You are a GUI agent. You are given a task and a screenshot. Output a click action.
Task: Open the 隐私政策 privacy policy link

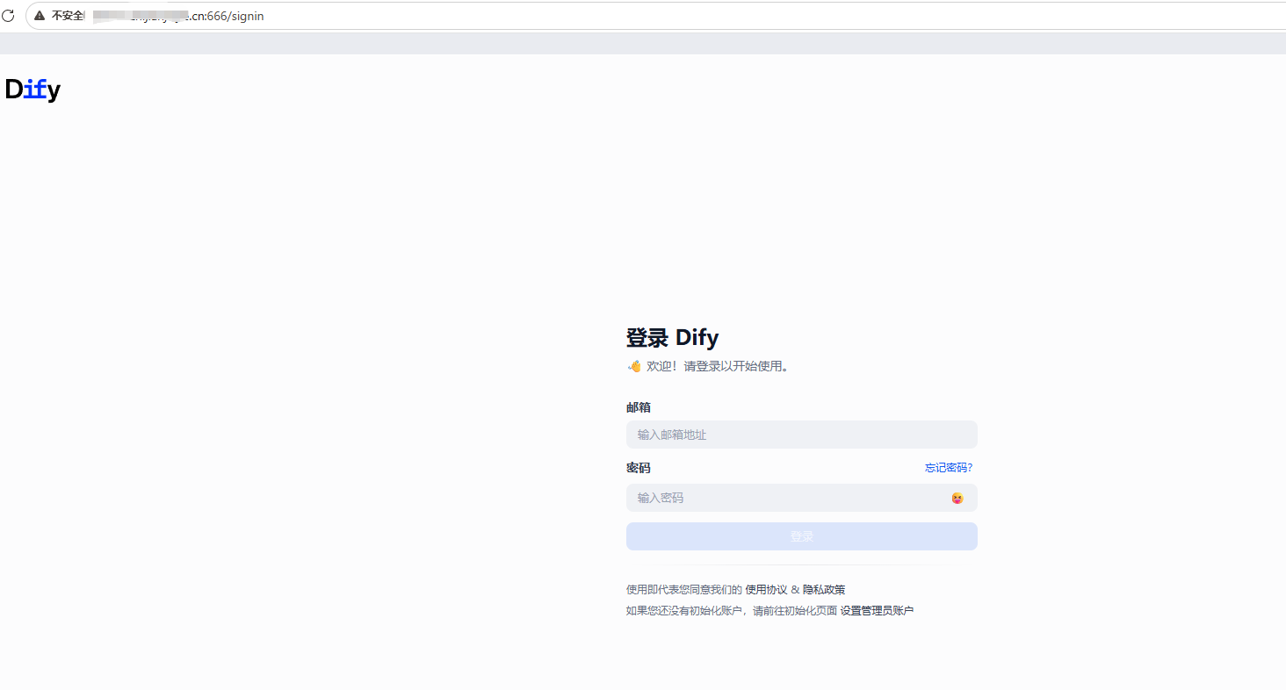[824, 590]
